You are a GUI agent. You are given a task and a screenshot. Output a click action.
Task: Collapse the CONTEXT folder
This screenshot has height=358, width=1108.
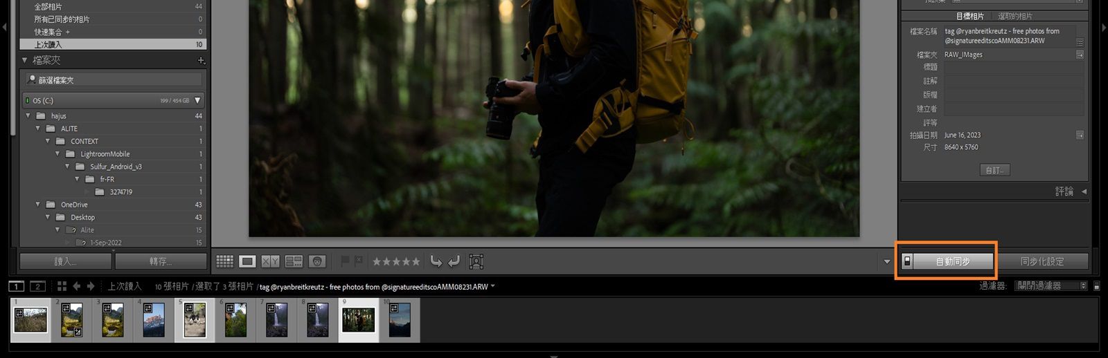coord(48,141)
